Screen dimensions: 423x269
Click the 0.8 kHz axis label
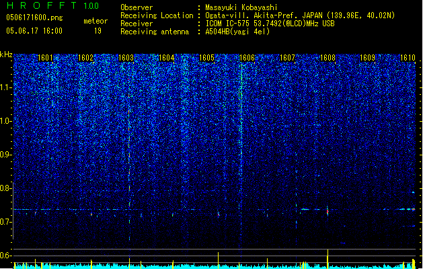click(5, 188)
